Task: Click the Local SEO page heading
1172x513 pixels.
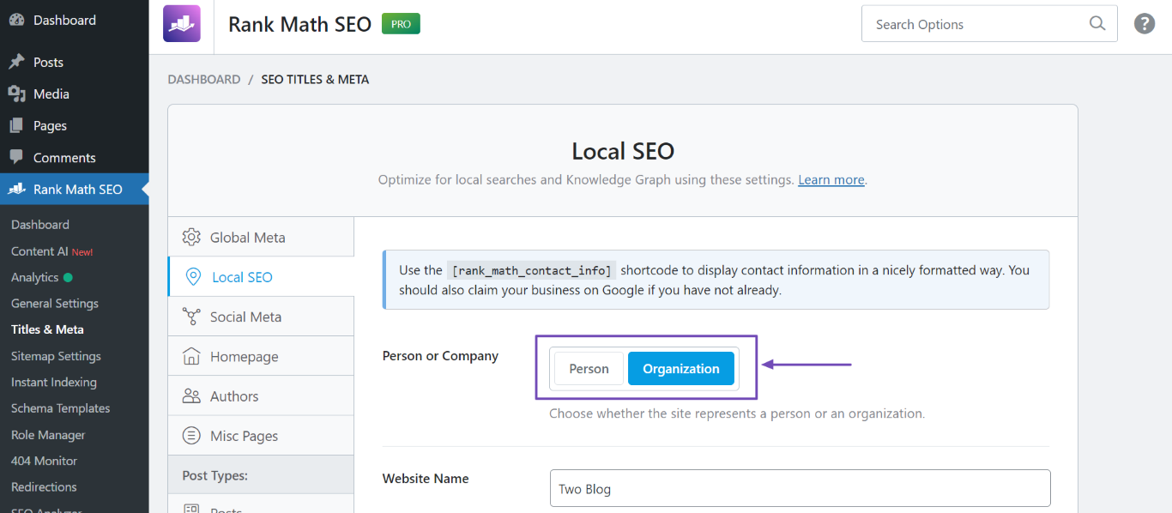Action: [x=623, y=151]
